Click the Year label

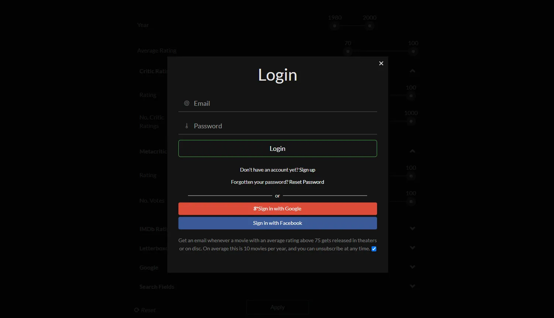coord(143,25)
